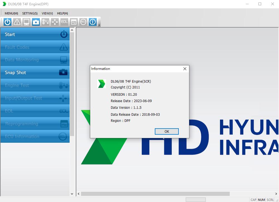Click the Snap Shot camera toolbar icon
This screenshot has width=279, height=202.
coord(36,22)
